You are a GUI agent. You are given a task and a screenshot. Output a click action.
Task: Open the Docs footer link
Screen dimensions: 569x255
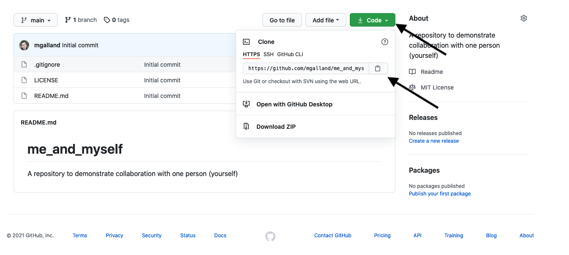point(221,236)
